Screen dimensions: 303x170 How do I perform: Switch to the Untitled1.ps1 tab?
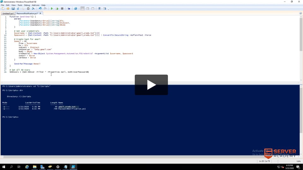(8, 14)
